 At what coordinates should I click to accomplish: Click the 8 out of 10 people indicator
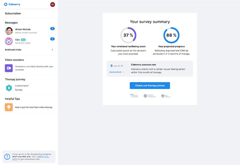coord(116,72)
